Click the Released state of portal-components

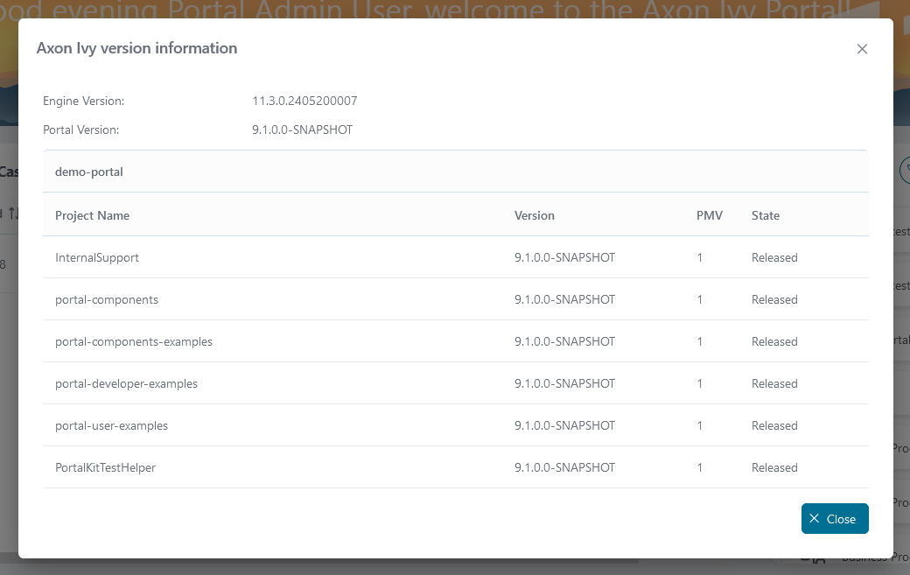tap(774, 300)
